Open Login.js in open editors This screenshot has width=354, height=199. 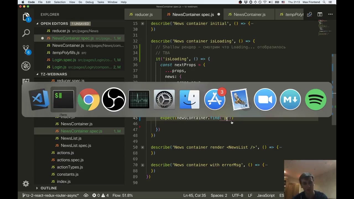79,67
